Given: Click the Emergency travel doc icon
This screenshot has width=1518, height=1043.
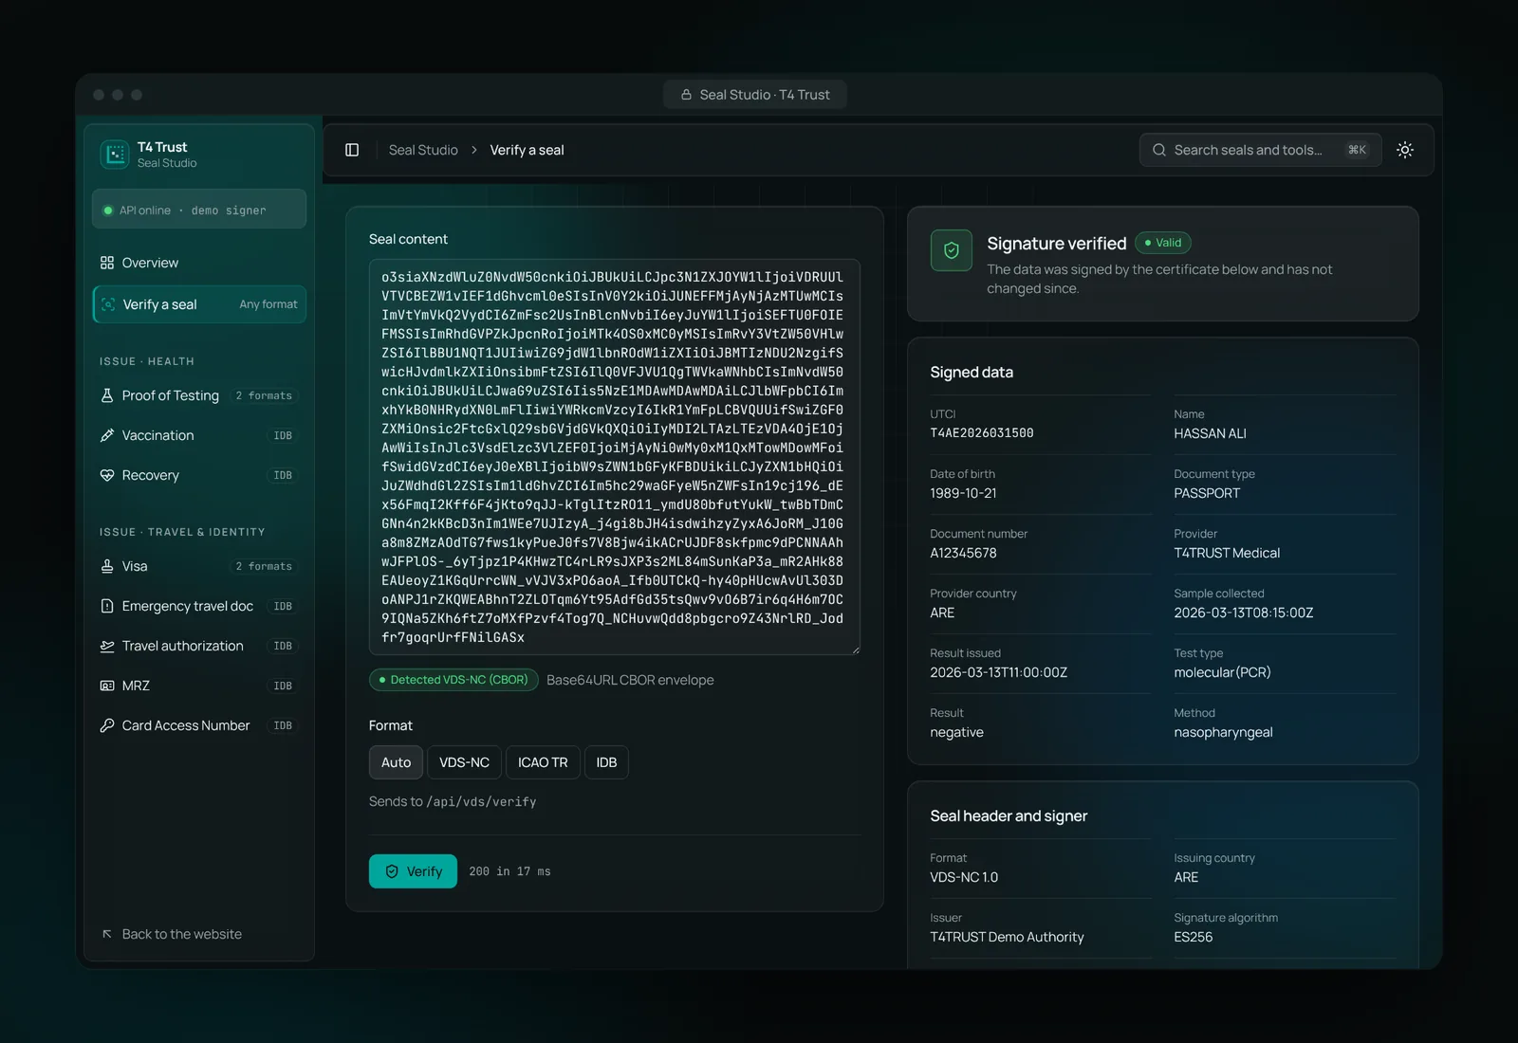Looking at the screenshot, I should click(x=107, y=606).
